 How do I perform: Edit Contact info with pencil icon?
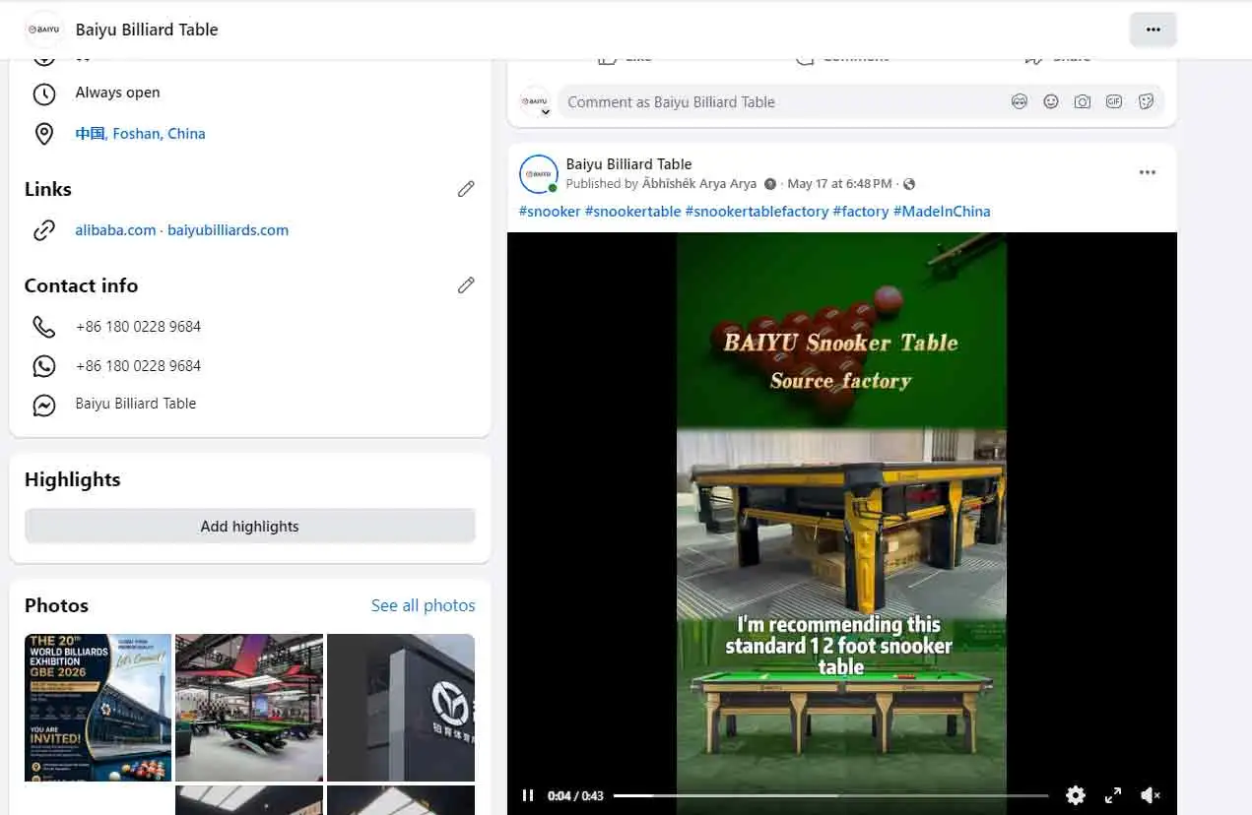pos(466,285)
